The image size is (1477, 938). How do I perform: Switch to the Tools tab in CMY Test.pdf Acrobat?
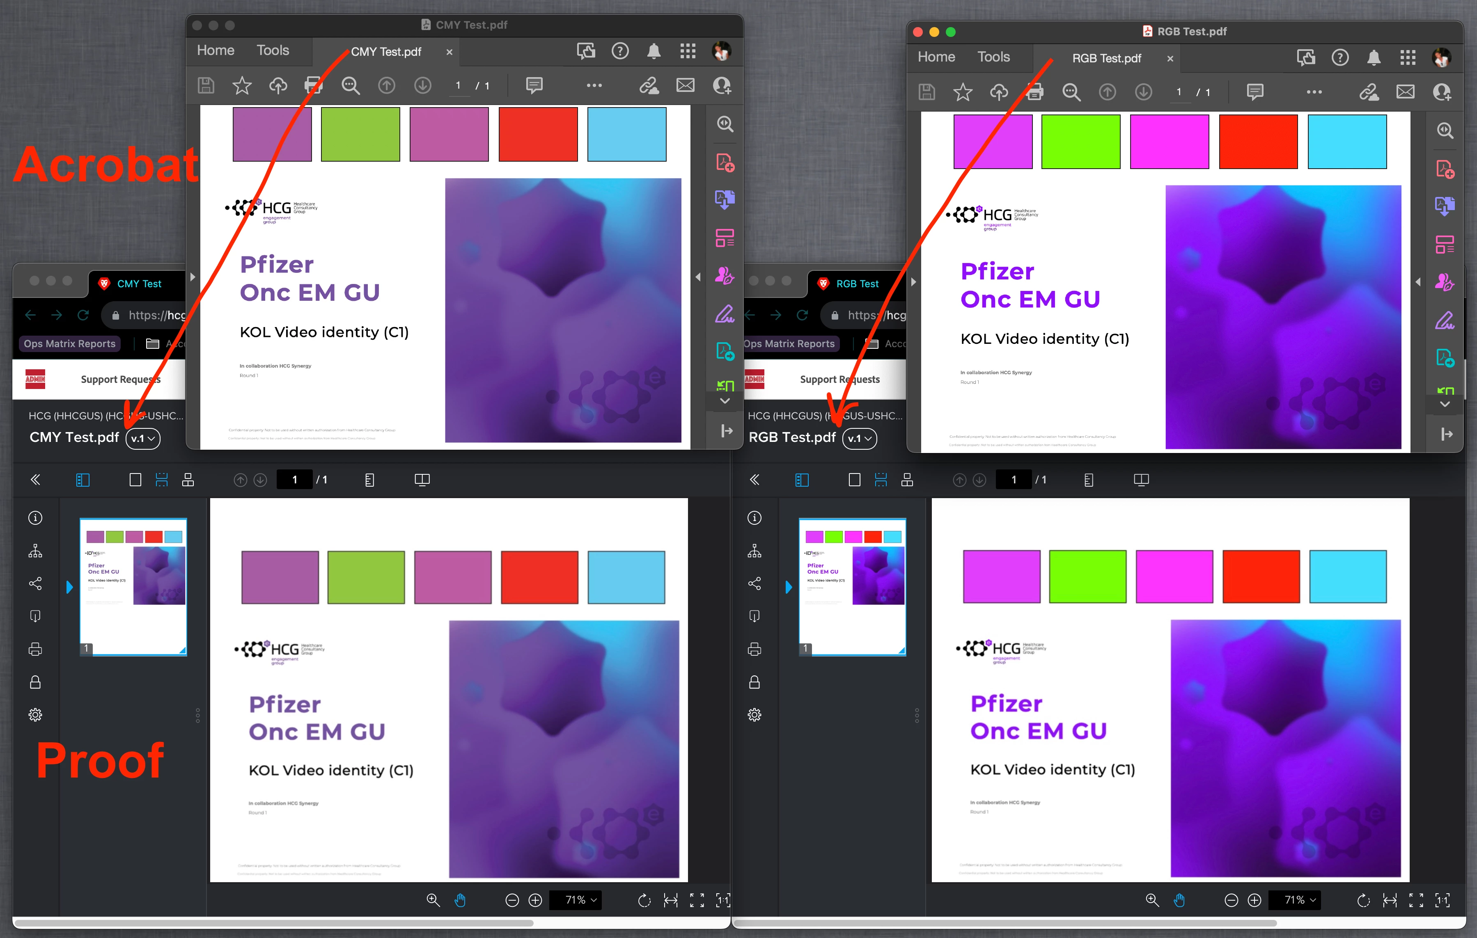click(x=272, y=50)
